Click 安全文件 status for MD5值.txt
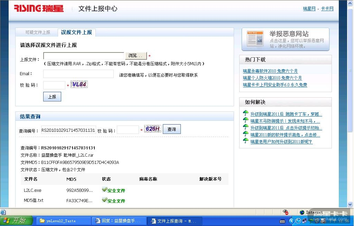 pos(116,201)
